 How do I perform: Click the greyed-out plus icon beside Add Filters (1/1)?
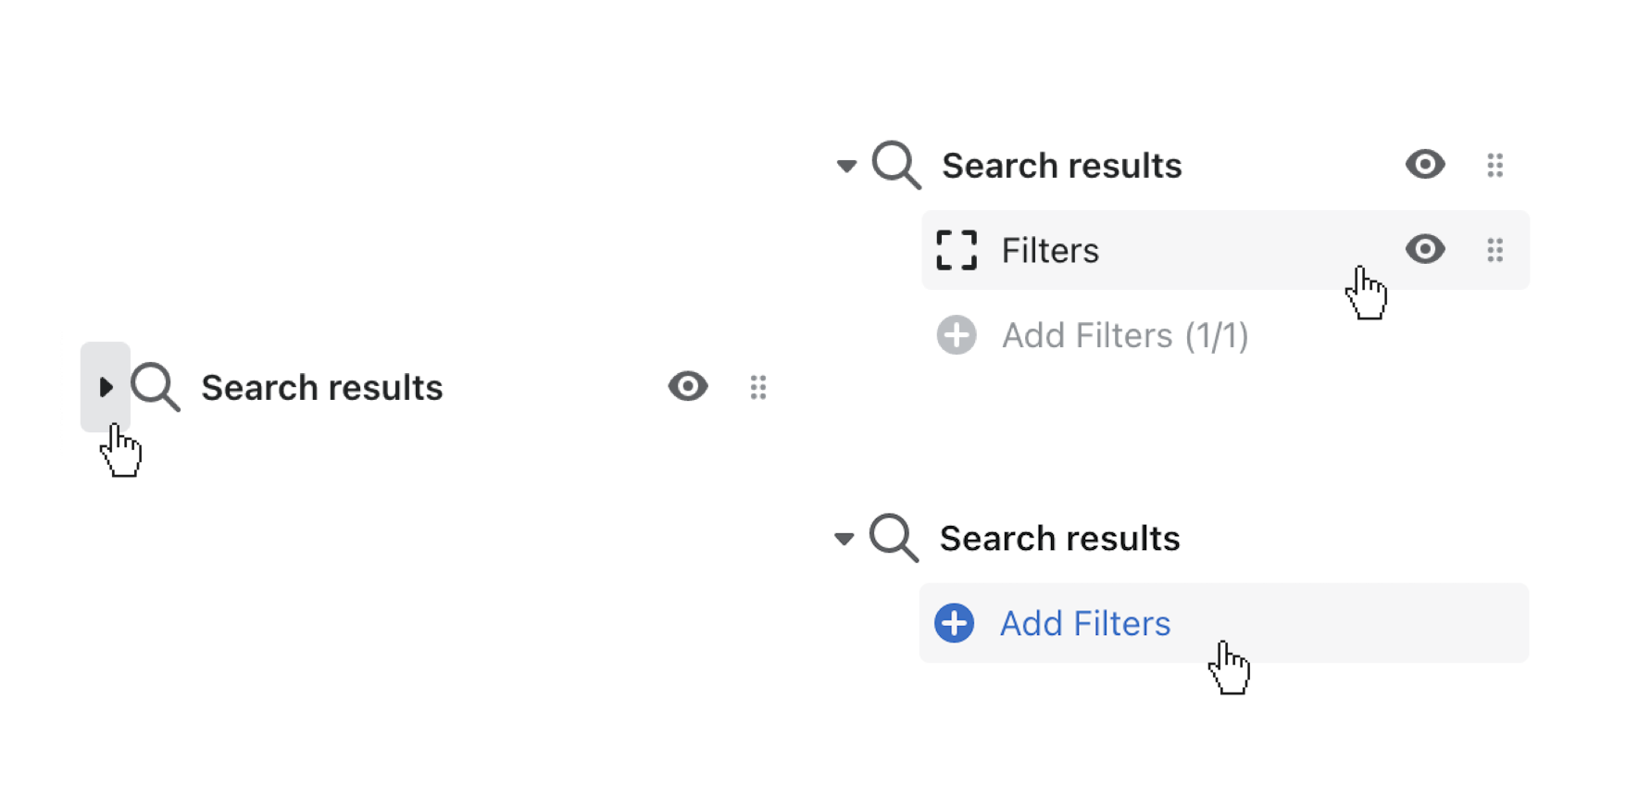point(957,335)
